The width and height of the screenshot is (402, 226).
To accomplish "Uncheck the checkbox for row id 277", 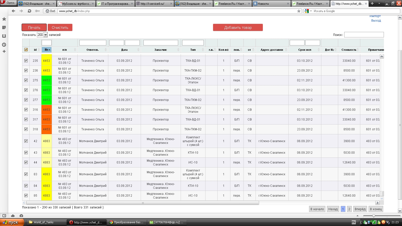I will pos(26,100).
